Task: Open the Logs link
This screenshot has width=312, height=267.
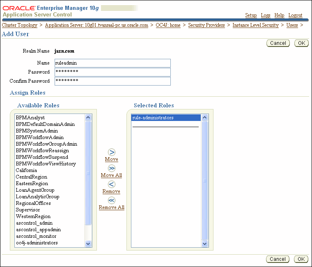Action: (x=266, y=15)
